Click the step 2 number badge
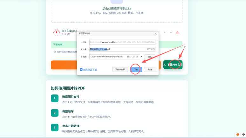The width and height of the screenshot is (246, 138). click(55, 113)
